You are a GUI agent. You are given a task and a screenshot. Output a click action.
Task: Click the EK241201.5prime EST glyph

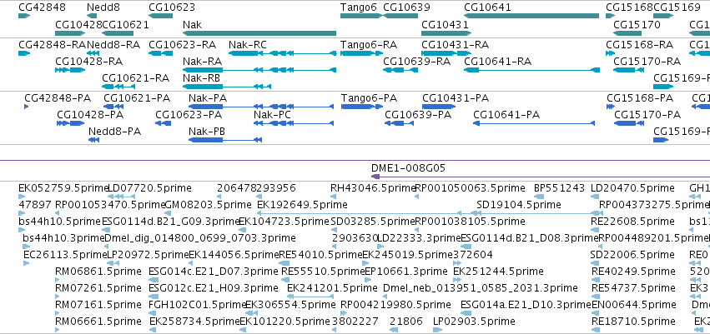(310, 297)
